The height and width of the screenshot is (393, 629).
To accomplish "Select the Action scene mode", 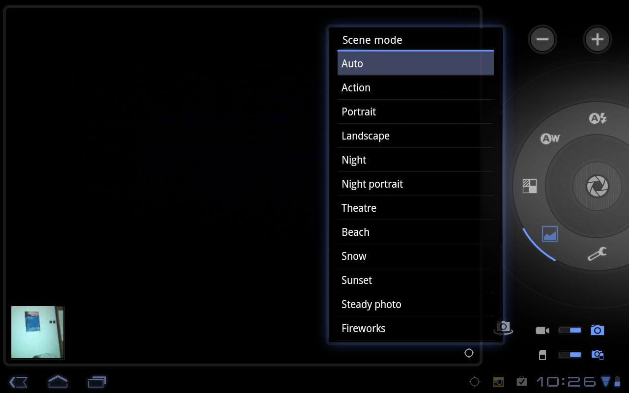I will (x=415, y=87).
